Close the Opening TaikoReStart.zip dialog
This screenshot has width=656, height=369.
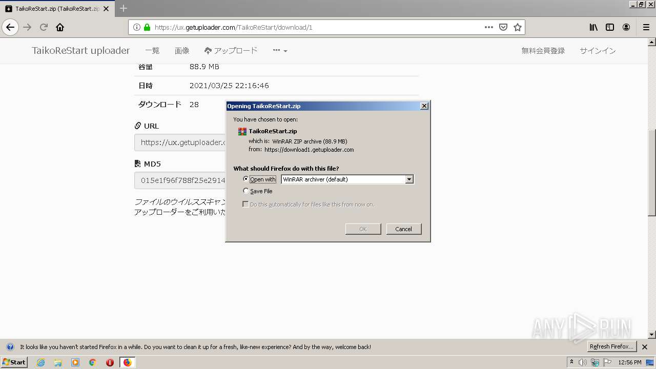click(424, 106)
